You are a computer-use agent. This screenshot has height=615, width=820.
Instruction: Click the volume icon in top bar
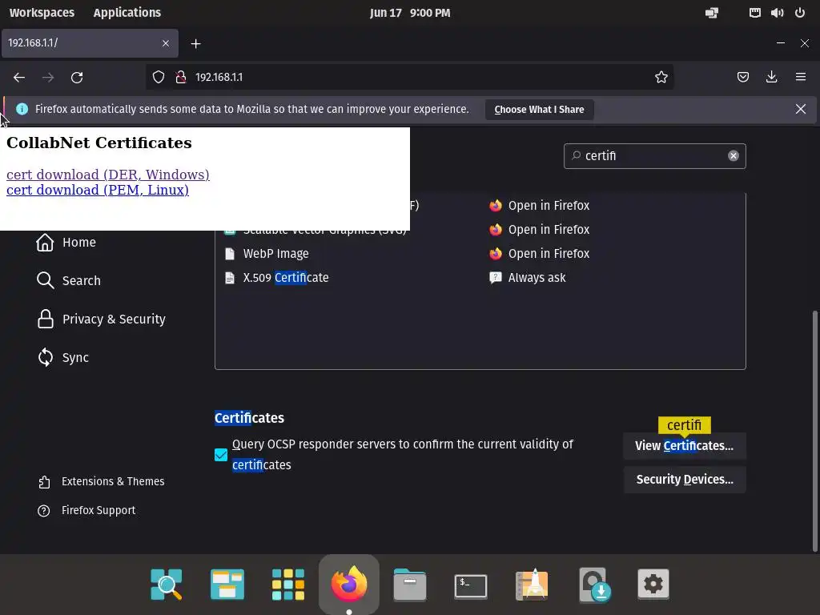[777, 13]
